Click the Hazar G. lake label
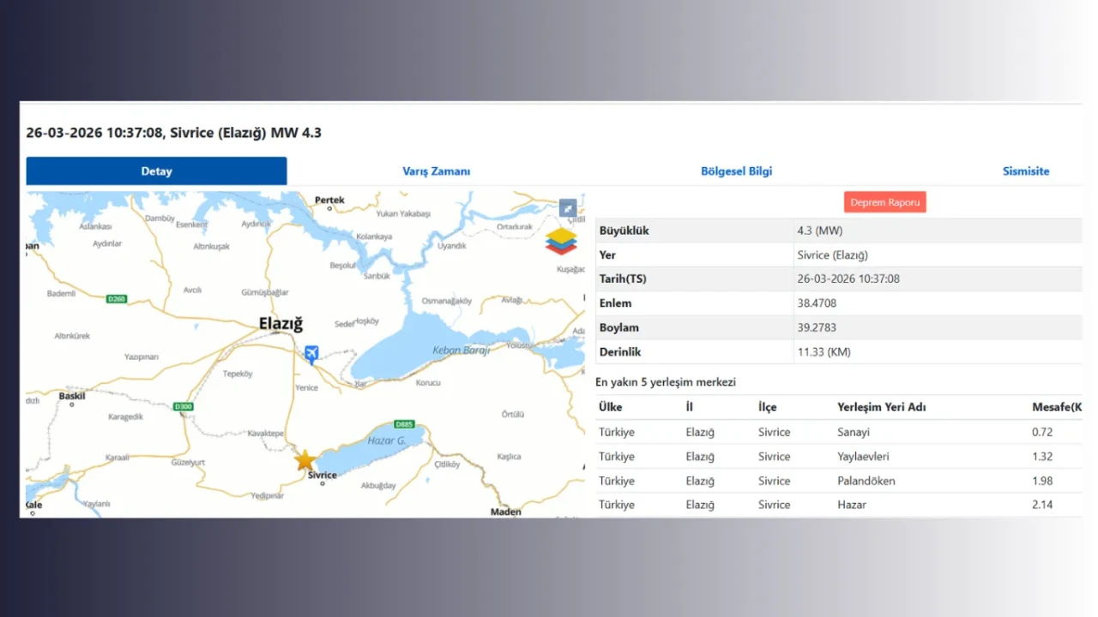This screenshot has height=617, width=1098. point(386,440)
